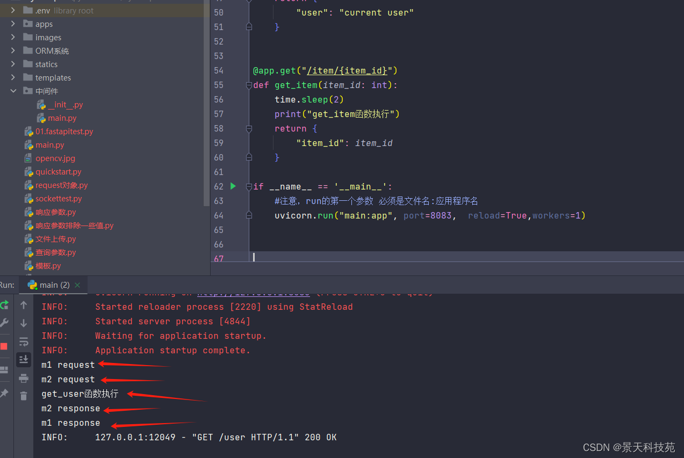The height and width of the screenshot is (458, 684).
Task: Select the main (2) run tab
Action: click(54, 285)
